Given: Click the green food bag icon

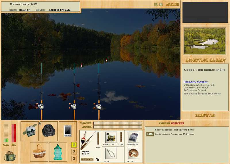Looking at the screenshot, I should point(10,156).
